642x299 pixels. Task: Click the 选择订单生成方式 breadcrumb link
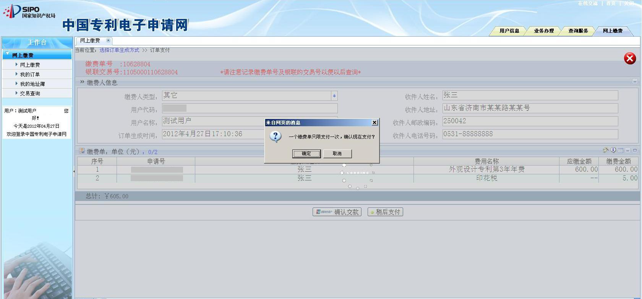coord(119,50)
